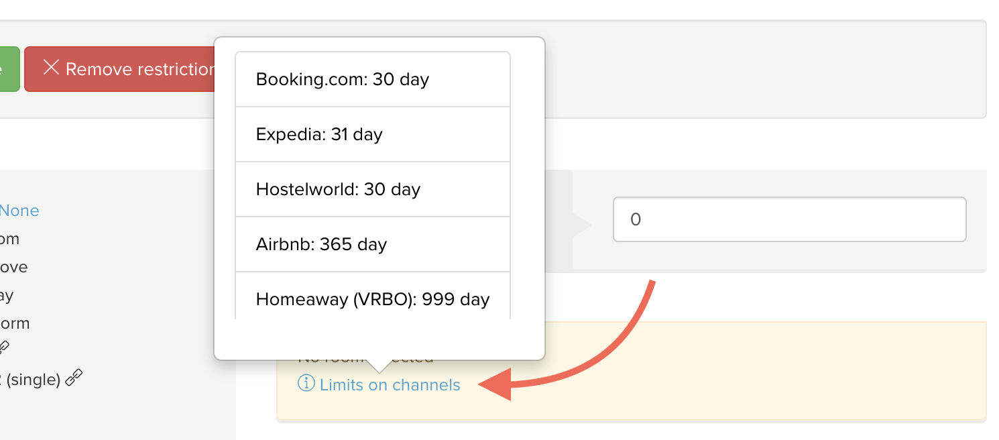Screen dimensions: 999x440
Task: Click the chain link icon next to (single)
Action: coord(74,378)
